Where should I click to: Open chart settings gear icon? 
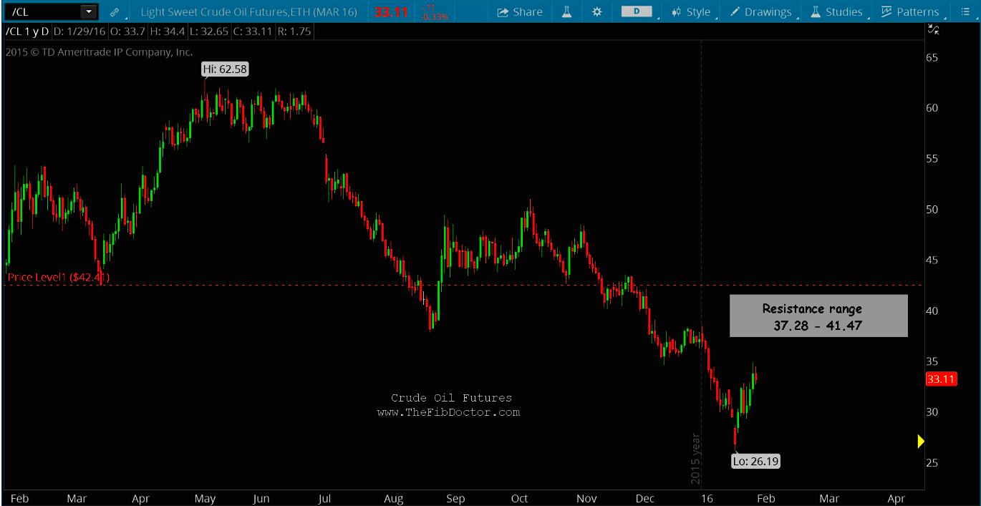(x=598, y=11)
